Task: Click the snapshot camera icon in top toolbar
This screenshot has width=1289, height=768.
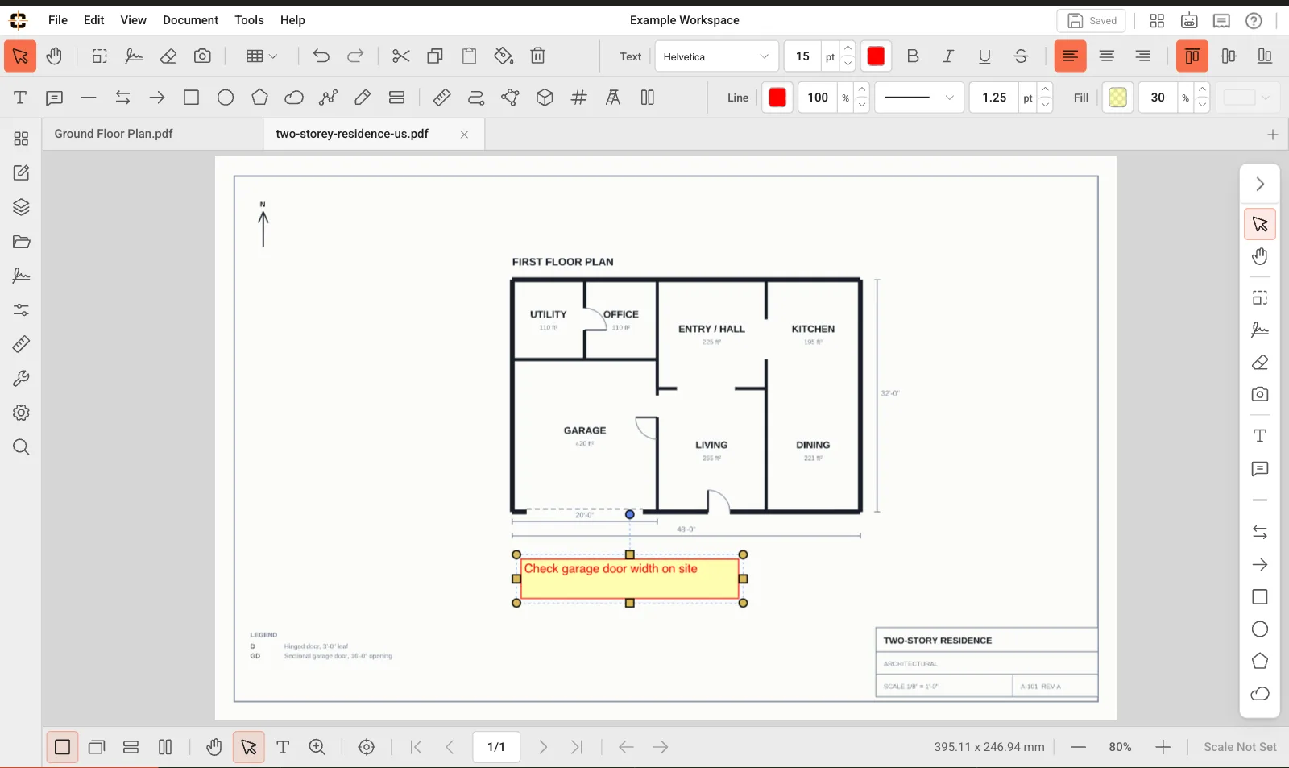Action: pyautogui.click(x=202, y=56)
